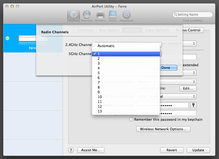This screenshot has width=219, height=159.
Task: Select channel 13 in the popup list
Action: pyautogui.click(x=126, y=111)
